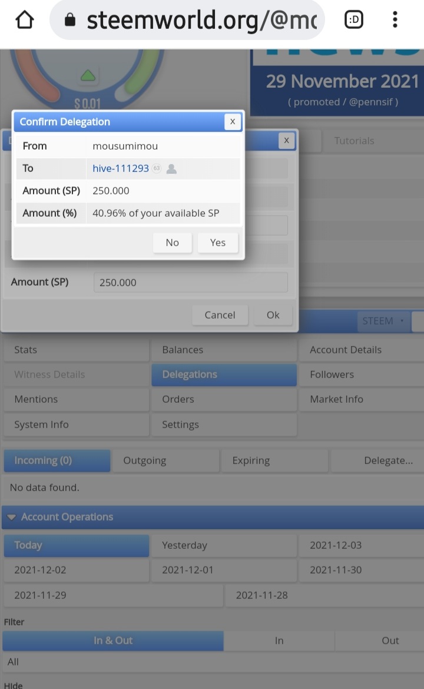The width and height of the screenshot is (424, 689).
Task: Open the System Info tab
Action: coord(77,425)
